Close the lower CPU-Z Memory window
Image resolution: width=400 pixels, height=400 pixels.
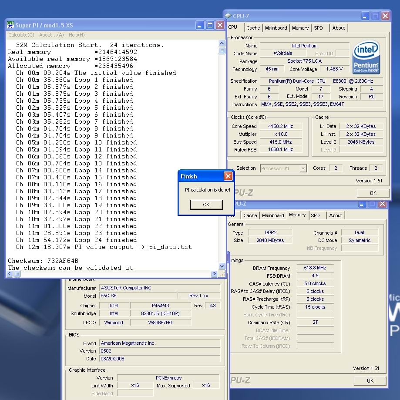pyautogui.click(x=382, y=204)
